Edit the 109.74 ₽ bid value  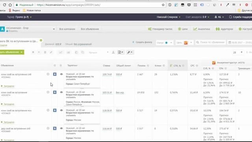(x=107, y=75)
